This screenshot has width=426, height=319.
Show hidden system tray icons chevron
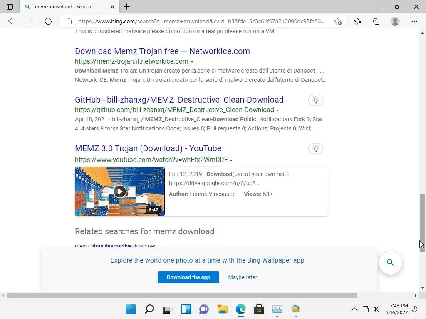click(354, 309)
